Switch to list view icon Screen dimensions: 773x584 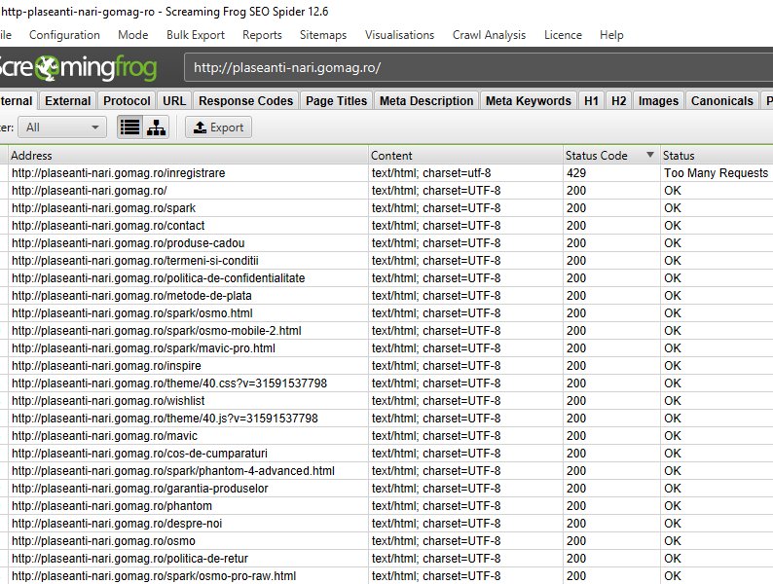pos(130,128)
